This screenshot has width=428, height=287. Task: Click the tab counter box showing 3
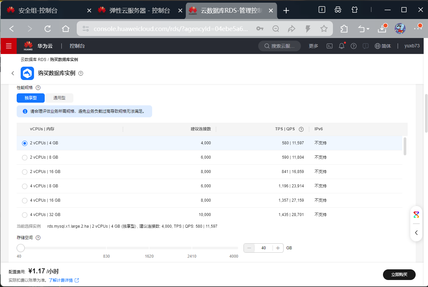click(322, 10)
